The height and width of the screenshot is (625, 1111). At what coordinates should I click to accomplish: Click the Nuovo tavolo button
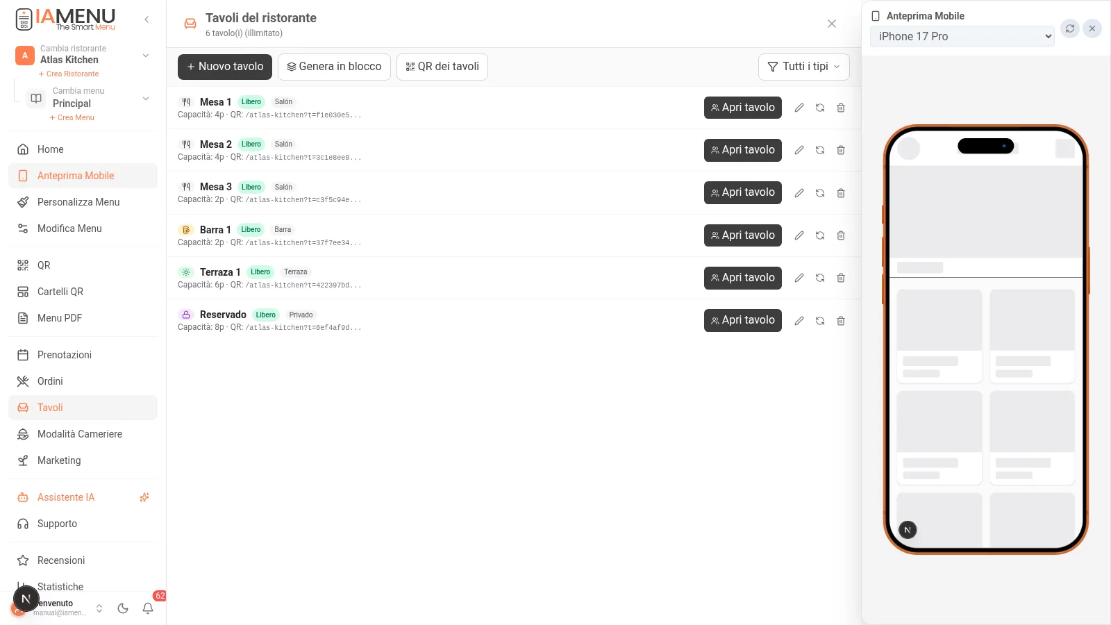pos(225,67)
